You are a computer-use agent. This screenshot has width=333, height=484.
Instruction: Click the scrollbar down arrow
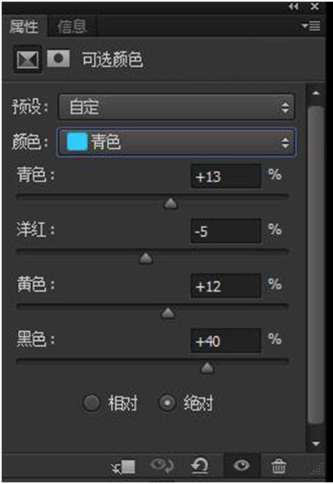click(316, 444)
